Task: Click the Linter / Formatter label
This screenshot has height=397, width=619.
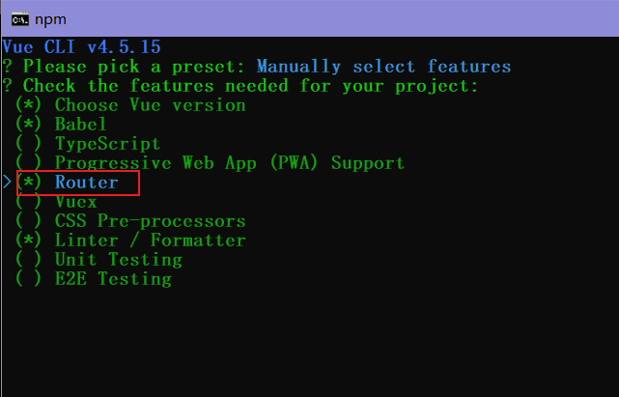Action: (150, 241)
